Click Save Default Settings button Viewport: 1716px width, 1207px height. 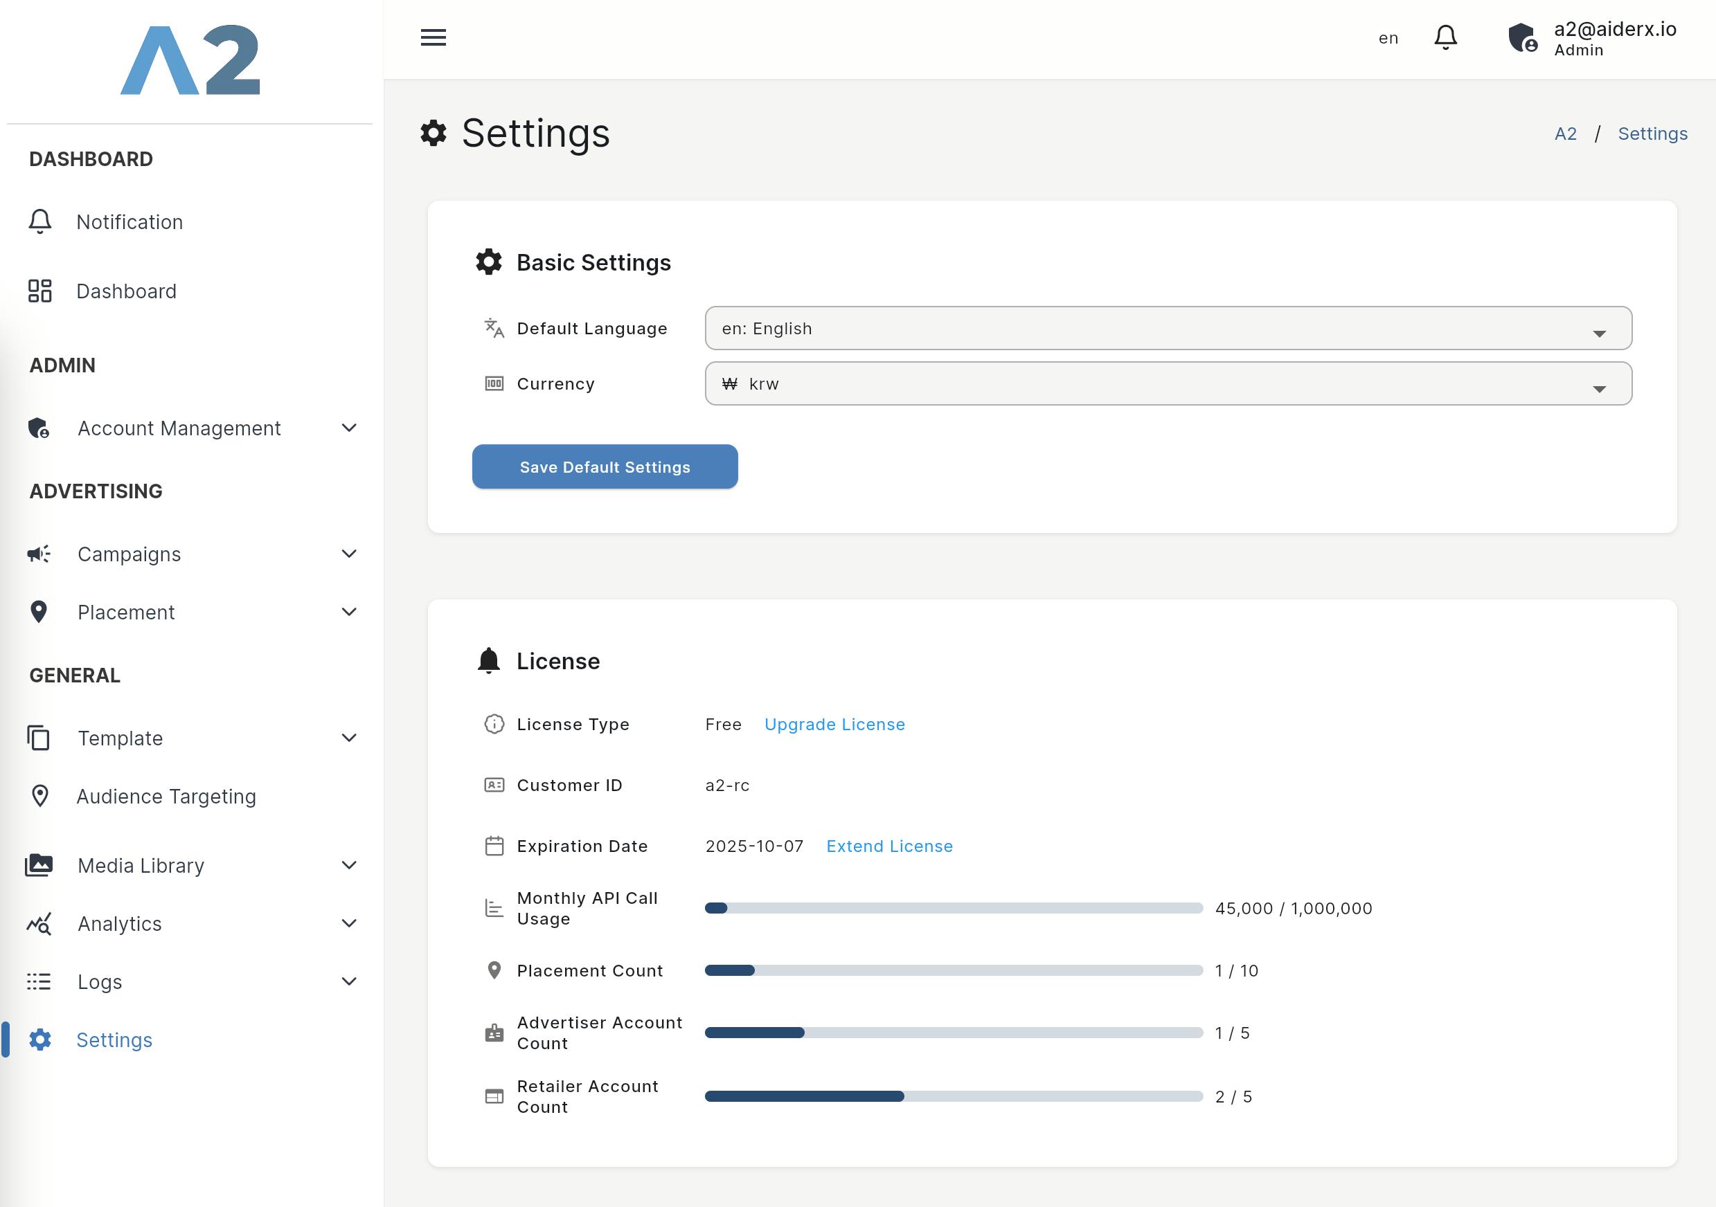tap(605, 467)
